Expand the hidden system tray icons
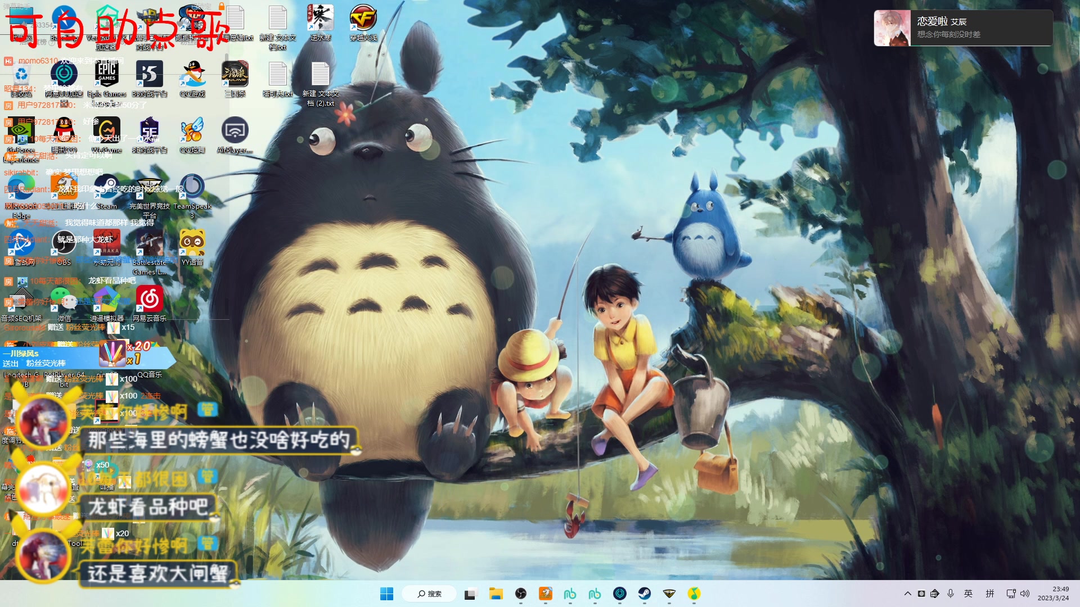 tap(907, 594)
